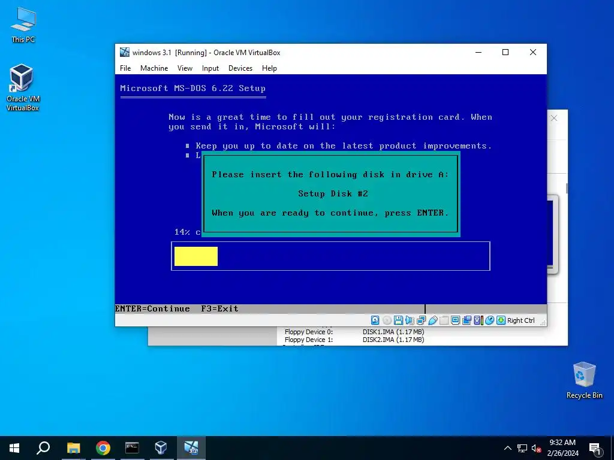Viewport: 614px width, 460px height.
Task: Select the Recycle Bin desktop icon
Action: [x=584, y=380]
